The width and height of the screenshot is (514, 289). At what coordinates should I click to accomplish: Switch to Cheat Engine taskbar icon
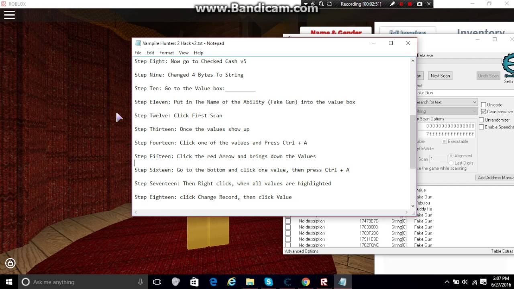(x=287, y=282)
